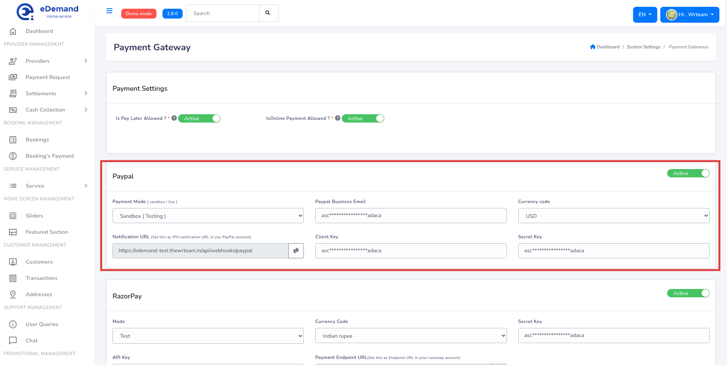Click the Dashboard breadcrumb link

click(608, 47)
